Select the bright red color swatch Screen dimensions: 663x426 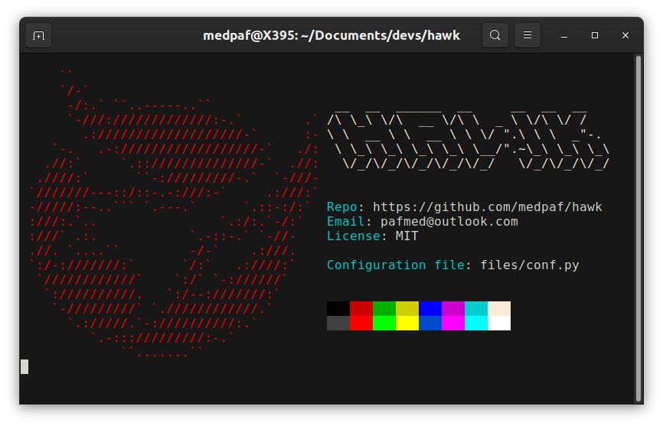pyautogui.click(x=361, y=324)
